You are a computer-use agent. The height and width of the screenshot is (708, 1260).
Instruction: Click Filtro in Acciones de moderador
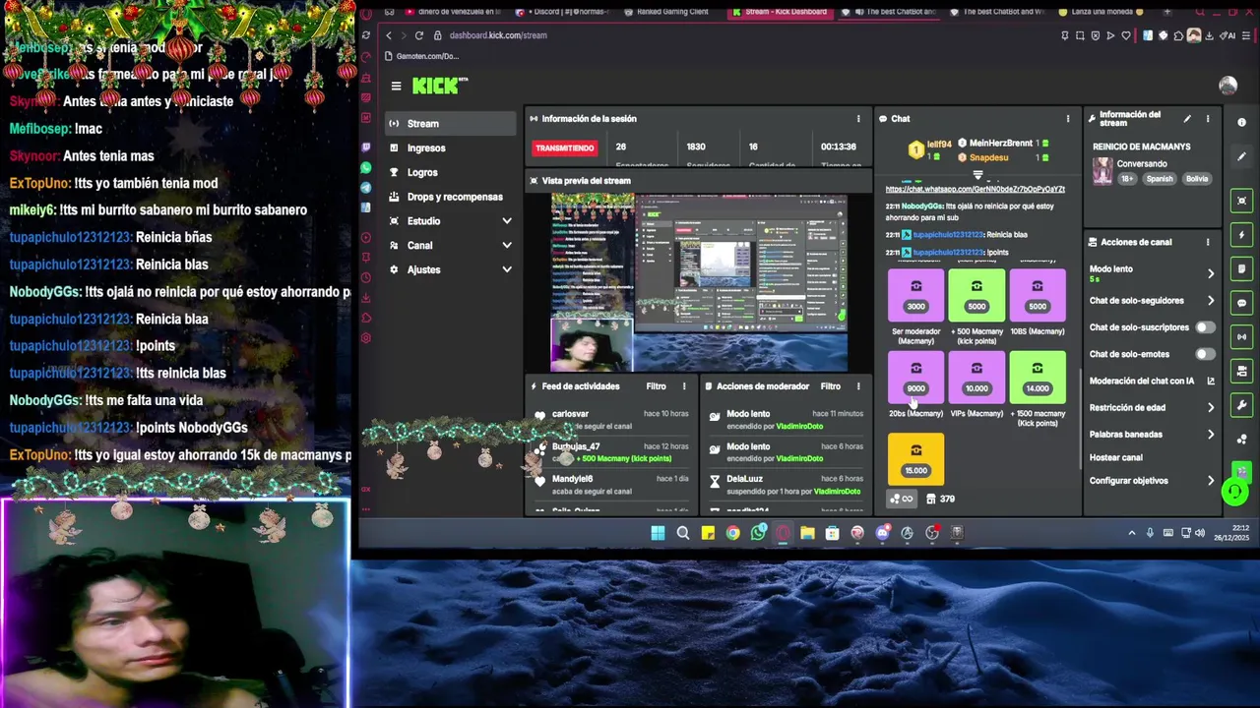[831, 386]
